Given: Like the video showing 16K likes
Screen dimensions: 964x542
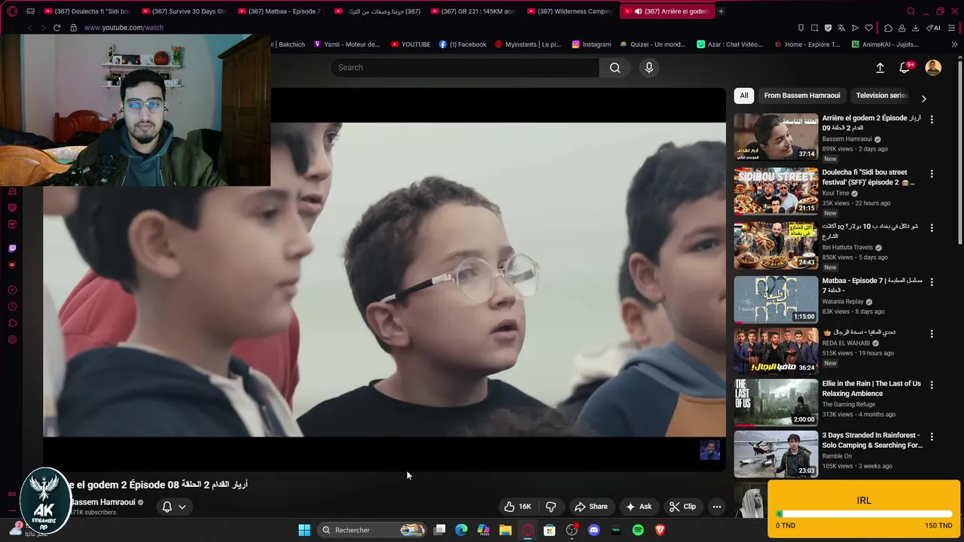Looking at the screenshot, I should 517,507.
